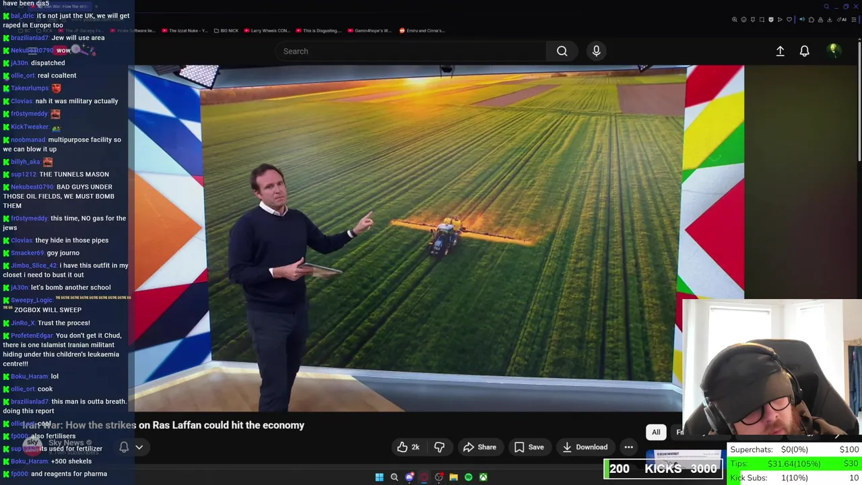Open the 'BIG NICK' bookmark folder

point(226,30)
